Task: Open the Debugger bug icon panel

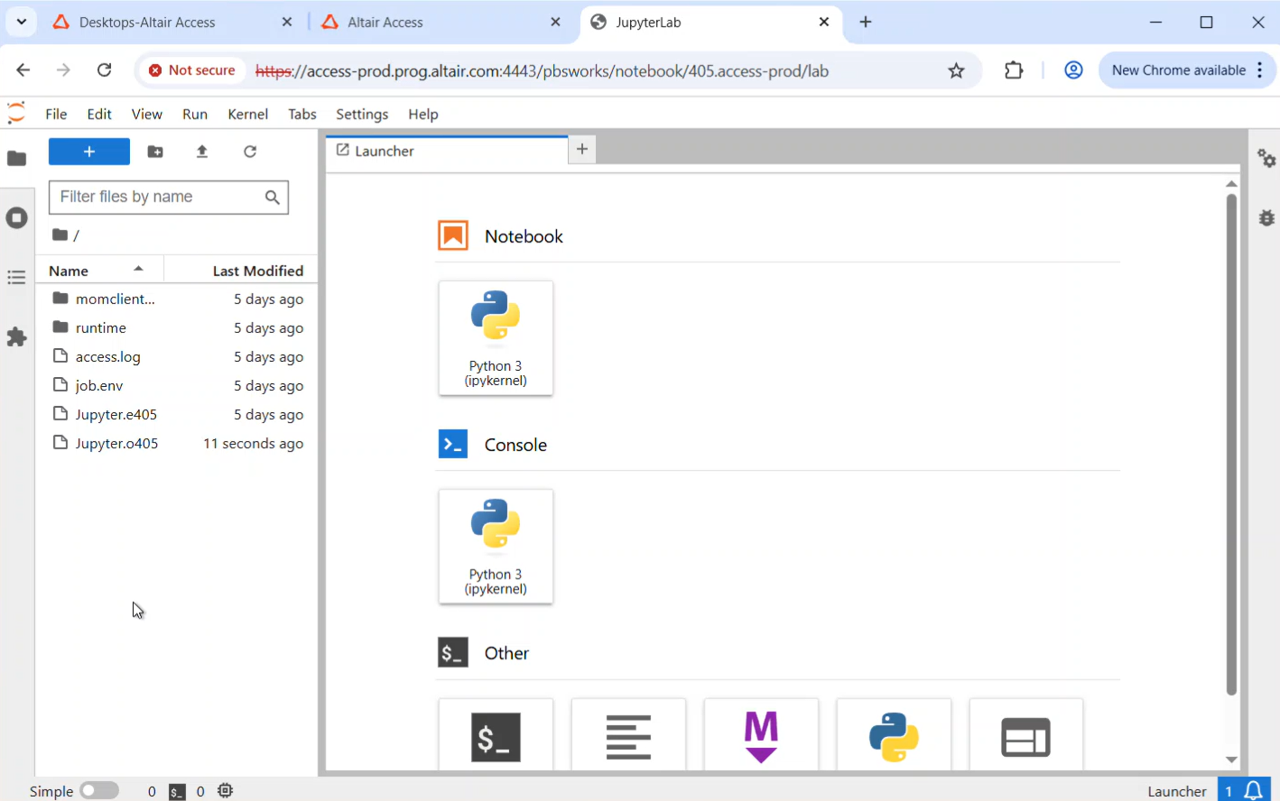Action: (1266, 217)
